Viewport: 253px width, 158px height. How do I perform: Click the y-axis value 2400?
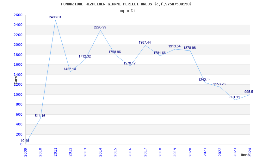coord(18,25)
